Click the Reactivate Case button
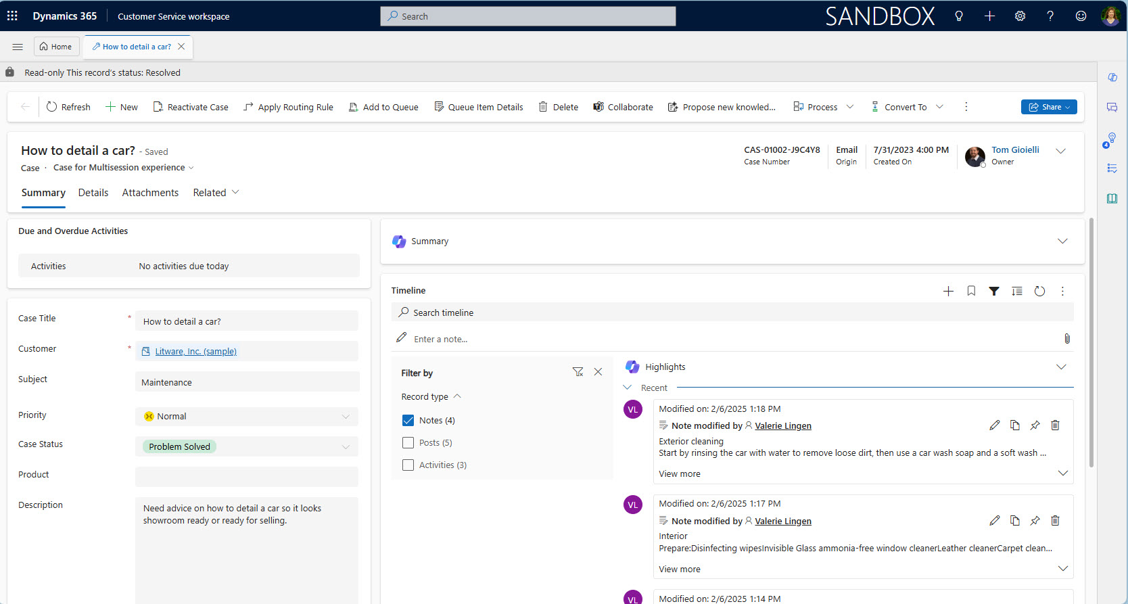The image size is (1128, 604). coord(191,107)
